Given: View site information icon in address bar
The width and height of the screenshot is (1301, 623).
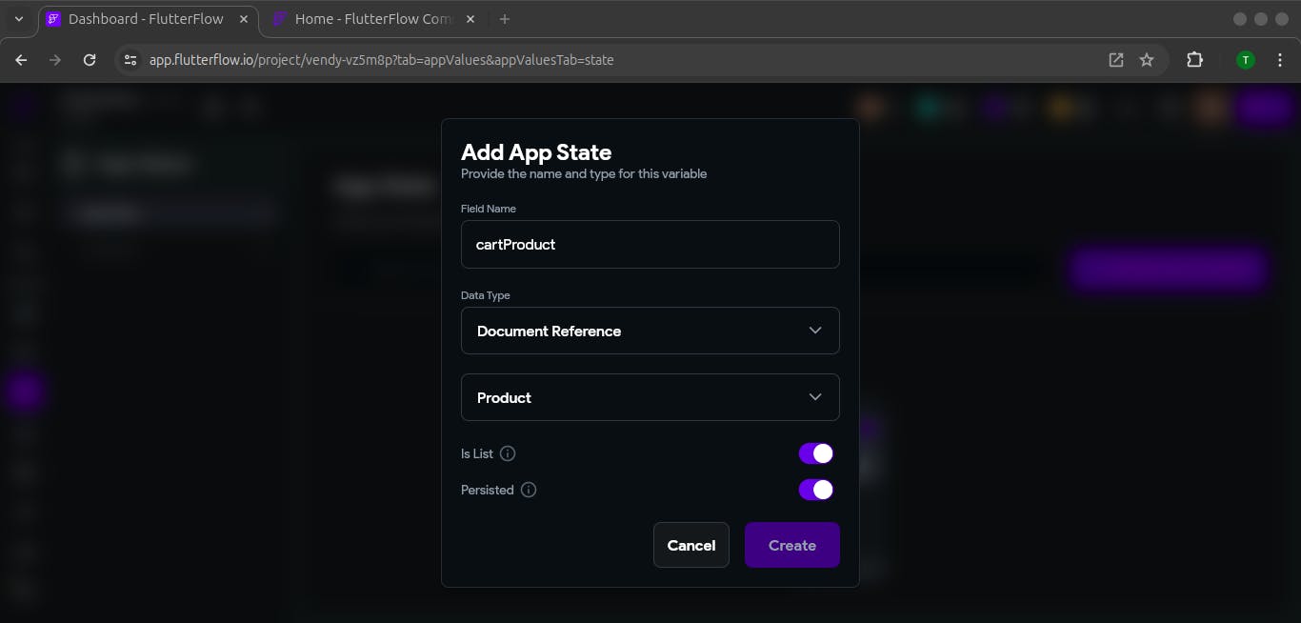Looking at the screenshot, I should pos(131,60).
